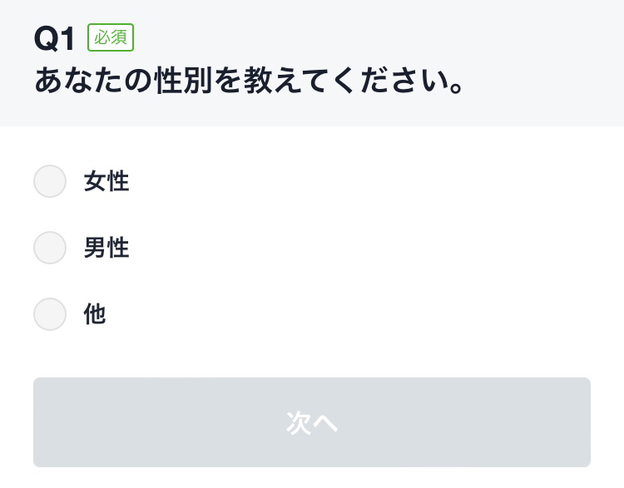Image resolution: width=624 pixels, height=488 pixels.
Task: Click the 女性 option label text
Action: coord(106,181)
